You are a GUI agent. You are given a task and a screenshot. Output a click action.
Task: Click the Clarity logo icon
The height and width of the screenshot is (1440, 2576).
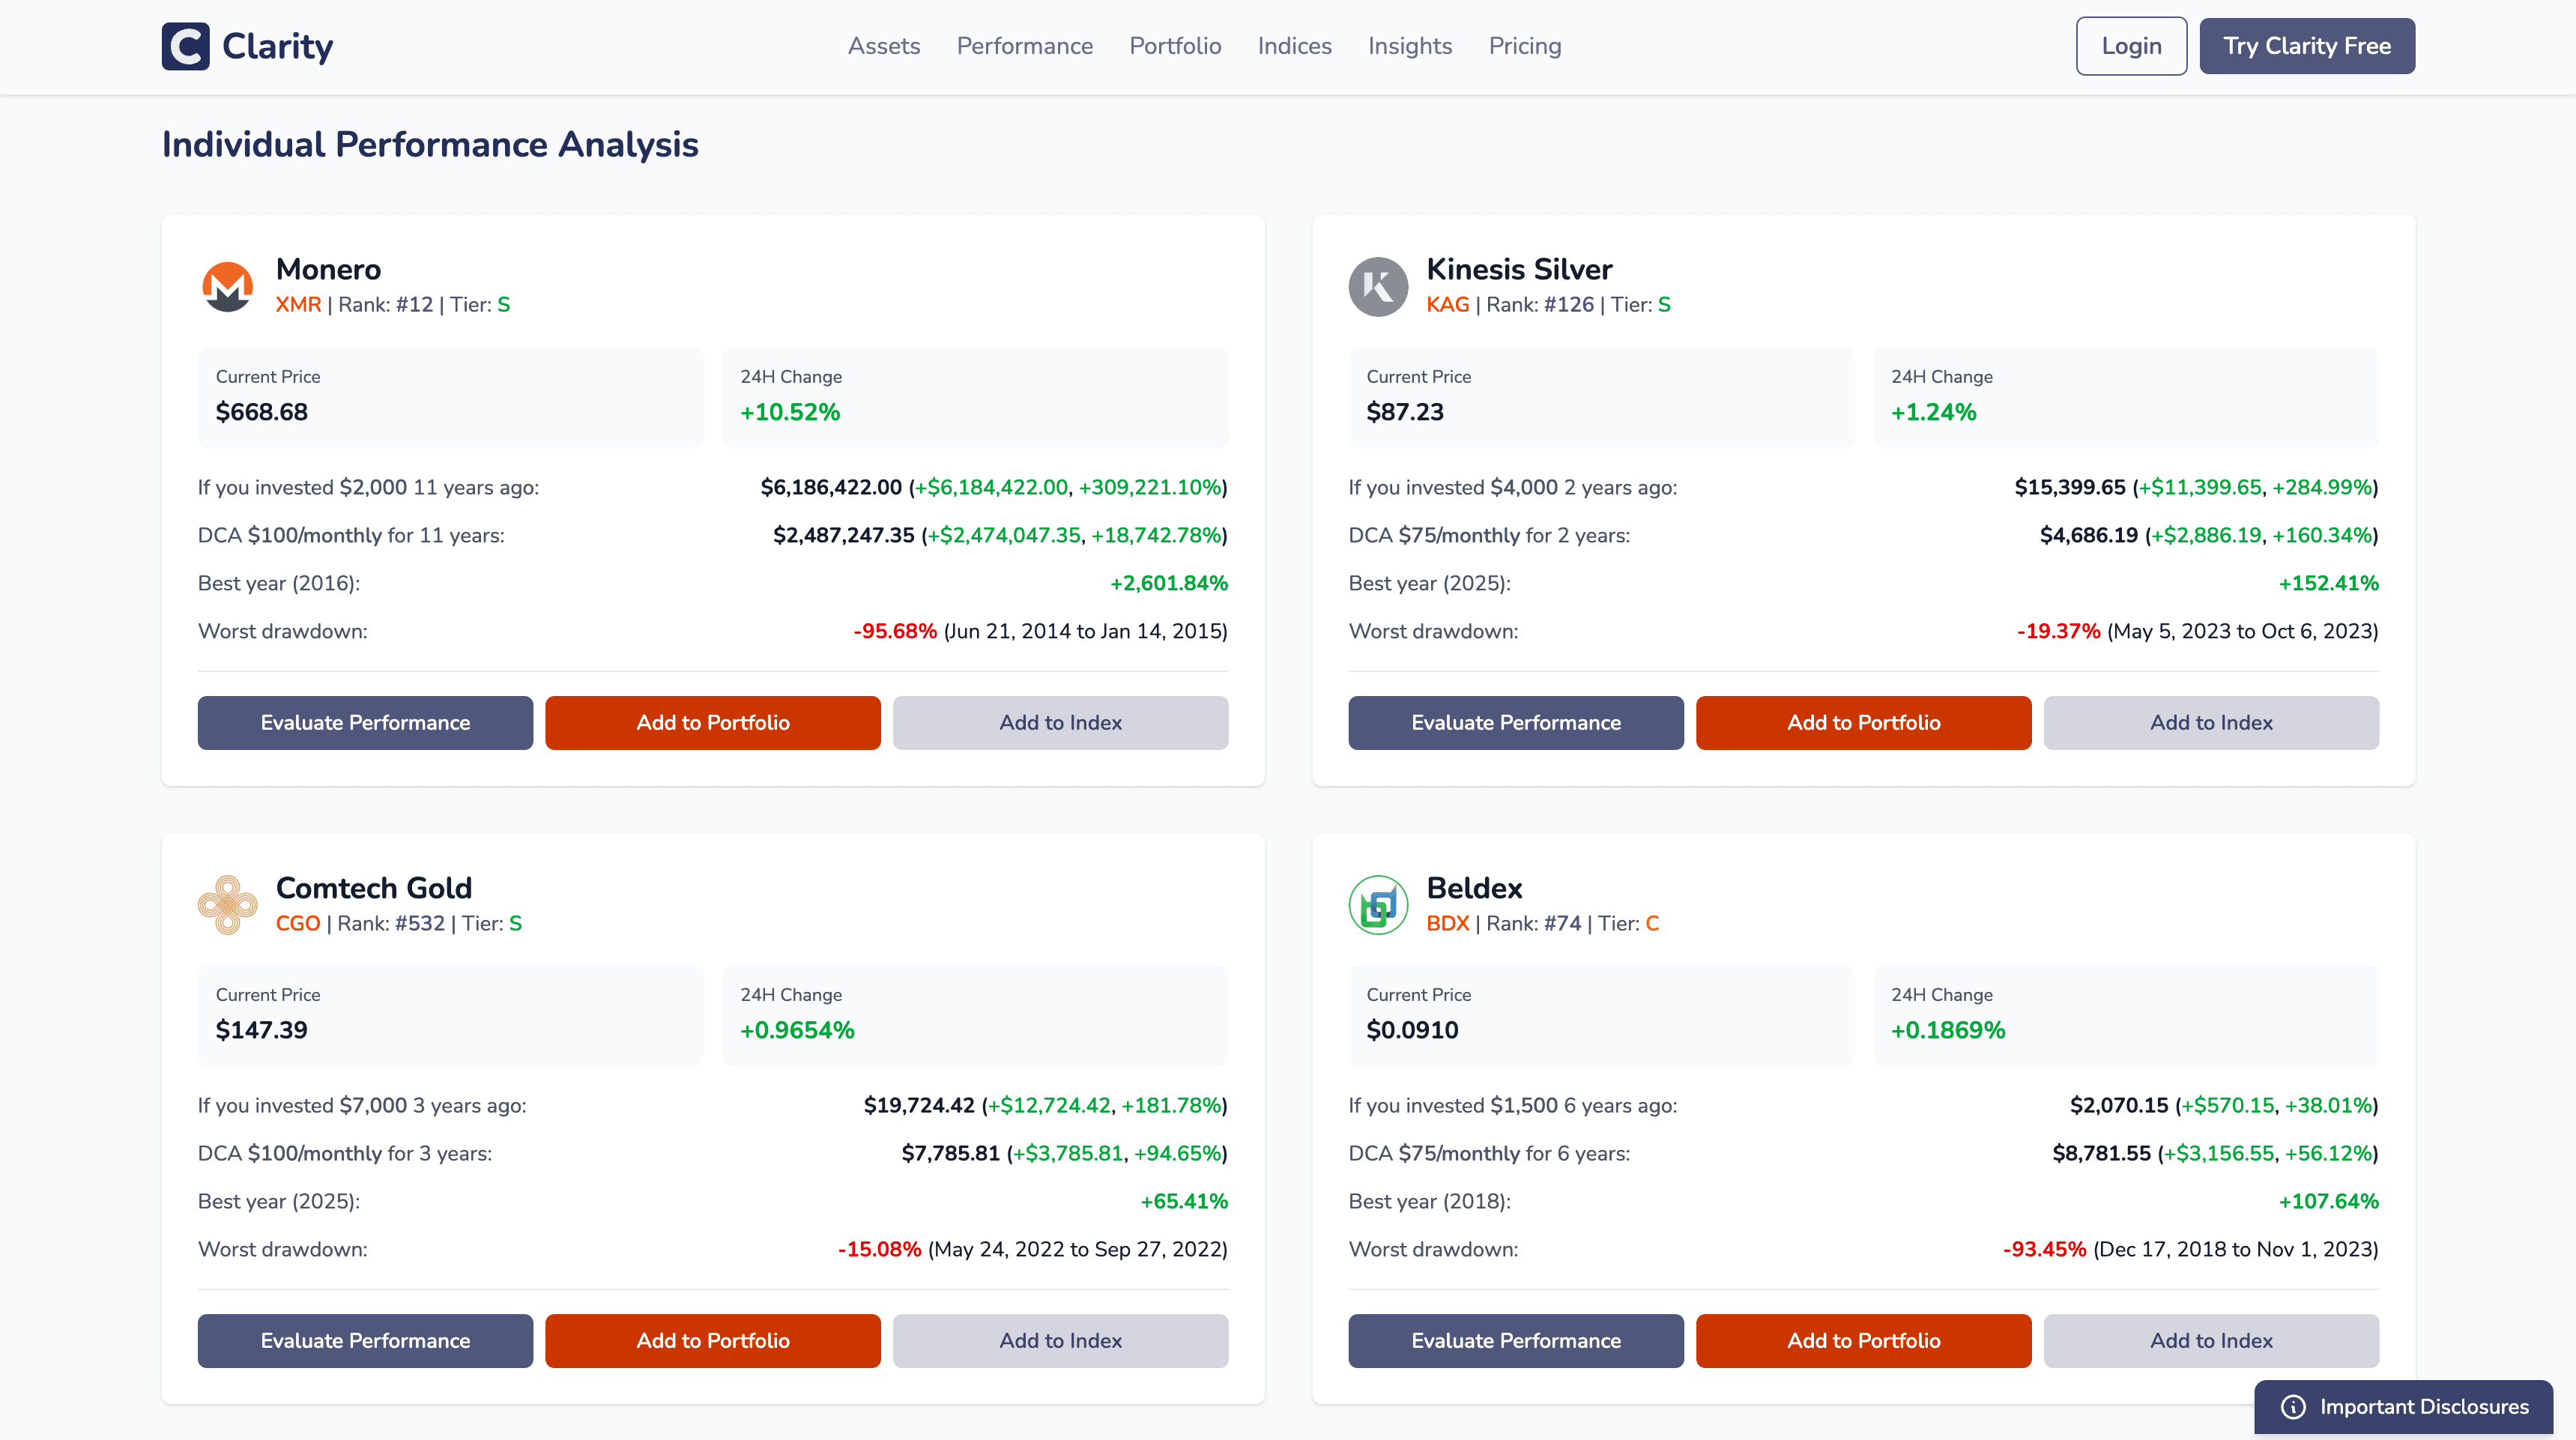[x=185, y=46]
